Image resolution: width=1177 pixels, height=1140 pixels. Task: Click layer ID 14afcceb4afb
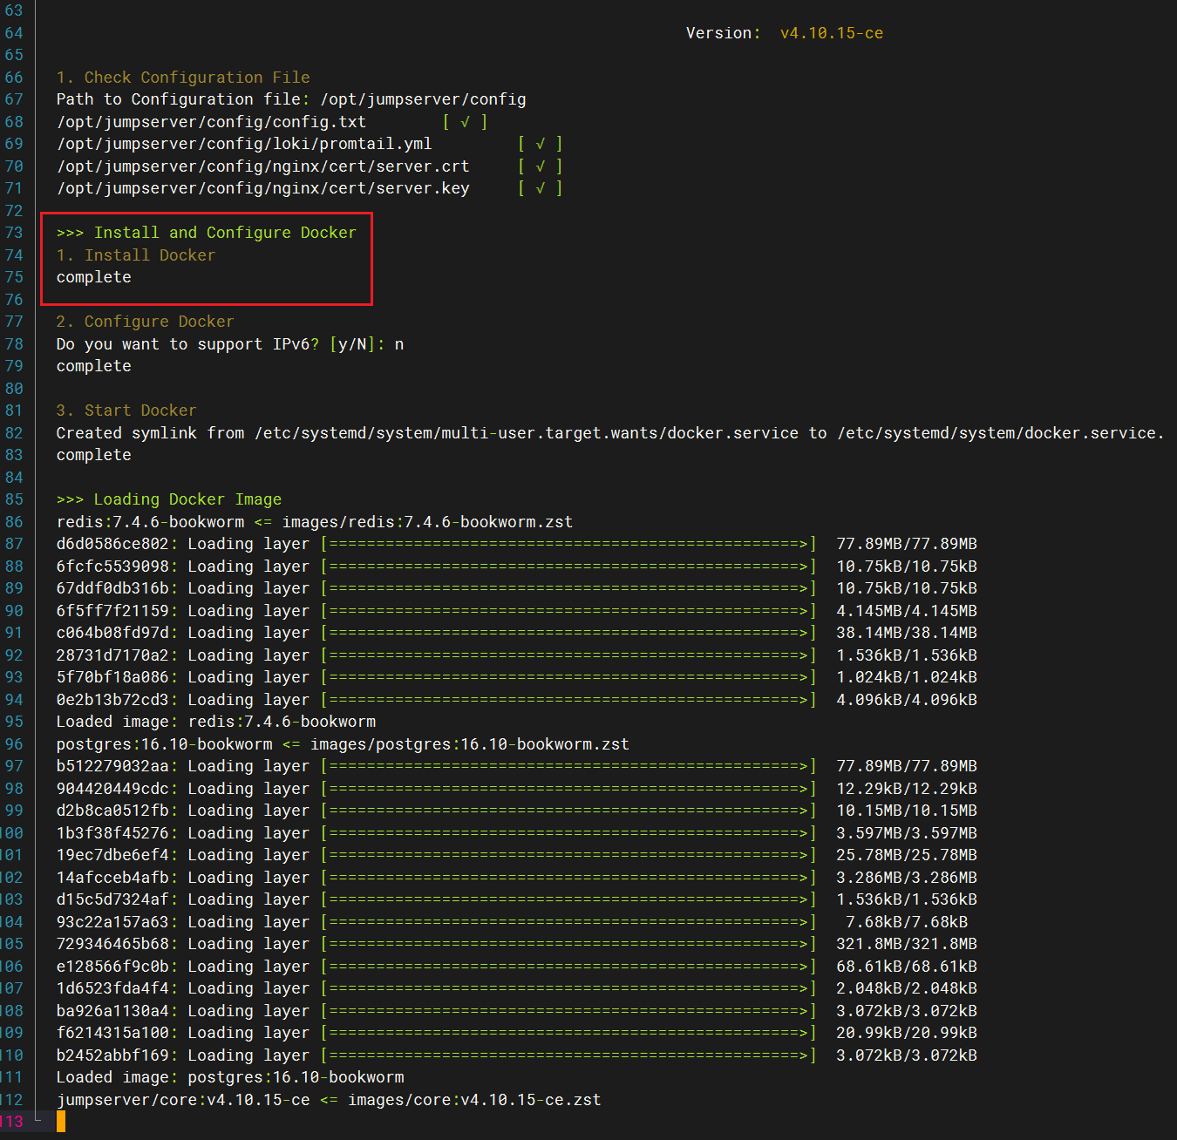(x=112, y=878)
